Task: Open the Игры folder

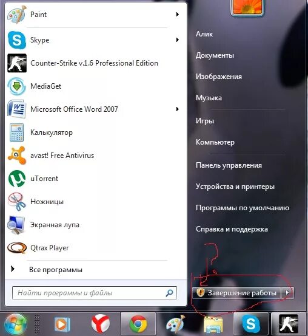Action: [x=205, y=121]
